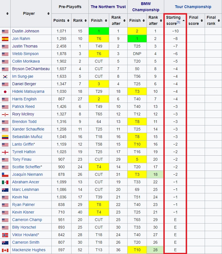
Task: Sort by Final rank column arrows
Action: [x=219, y=21]
